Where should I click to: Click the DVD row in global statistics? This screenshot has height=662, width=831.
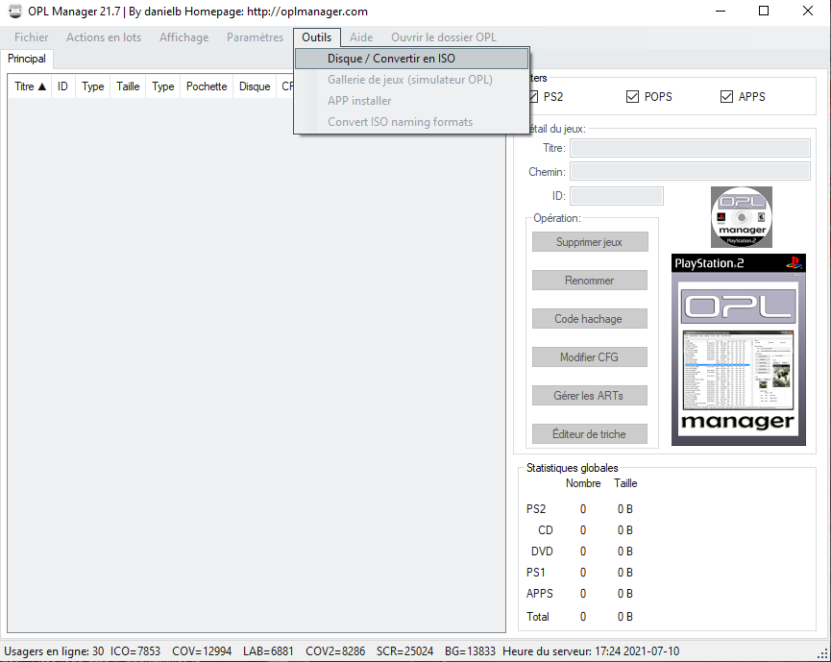582,552
